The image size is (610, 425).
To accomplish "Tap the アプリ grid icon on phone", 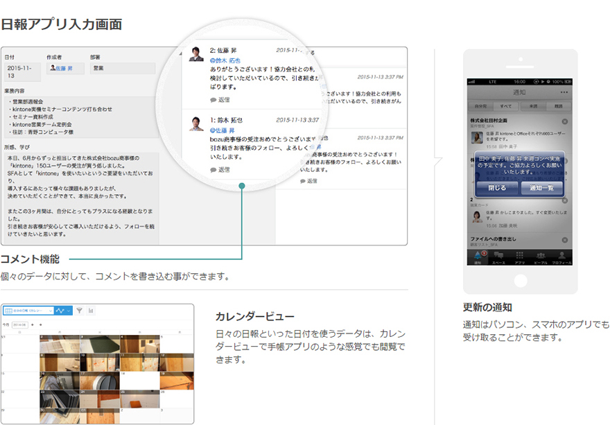I will (x=519, y=257).
